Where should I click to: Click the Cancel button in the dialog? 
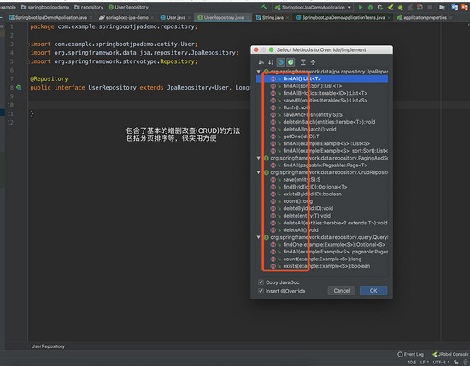(342, 291)
